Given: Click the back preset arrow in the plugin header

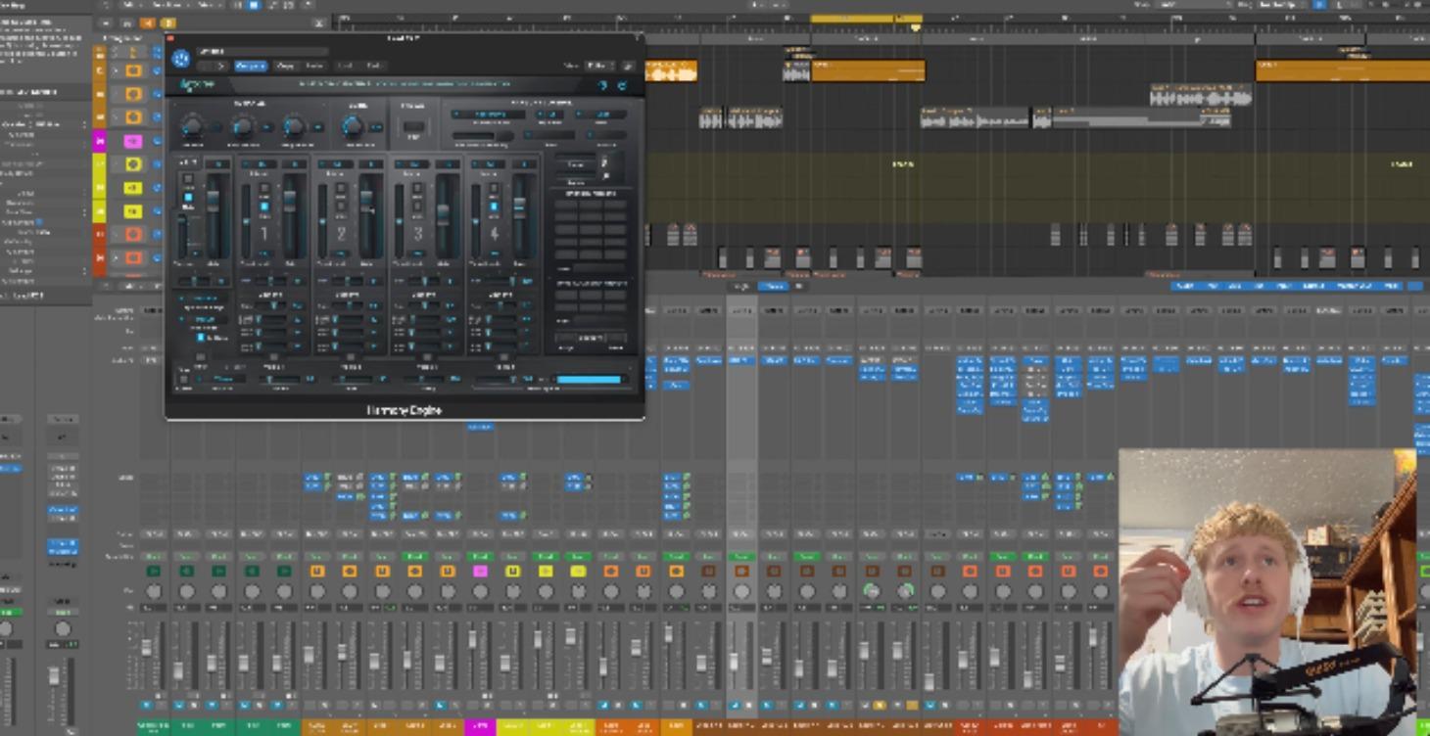Looking at the screenshot, I should pos(206,67).
